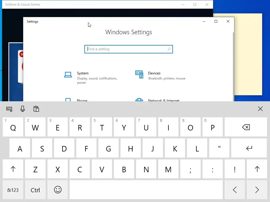Tap the Enter key on keyboard
Screen dimensions: 270x202
249,148
